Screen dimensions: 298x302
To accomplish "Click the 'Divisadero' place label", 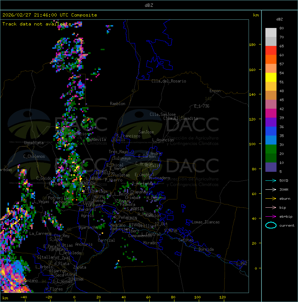I will [159, 178].
